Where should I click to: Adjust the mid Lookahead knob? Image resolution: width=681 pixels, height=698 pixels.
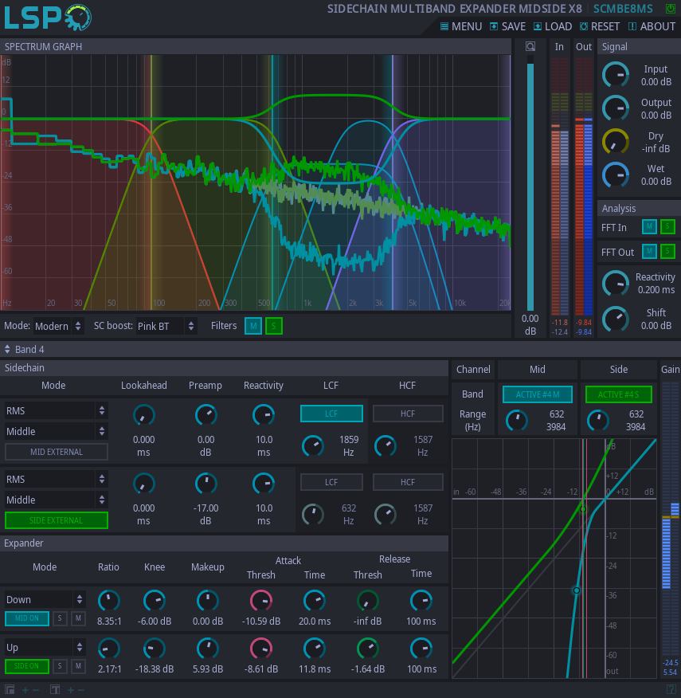pyautogui.click(x=143, y=416)
